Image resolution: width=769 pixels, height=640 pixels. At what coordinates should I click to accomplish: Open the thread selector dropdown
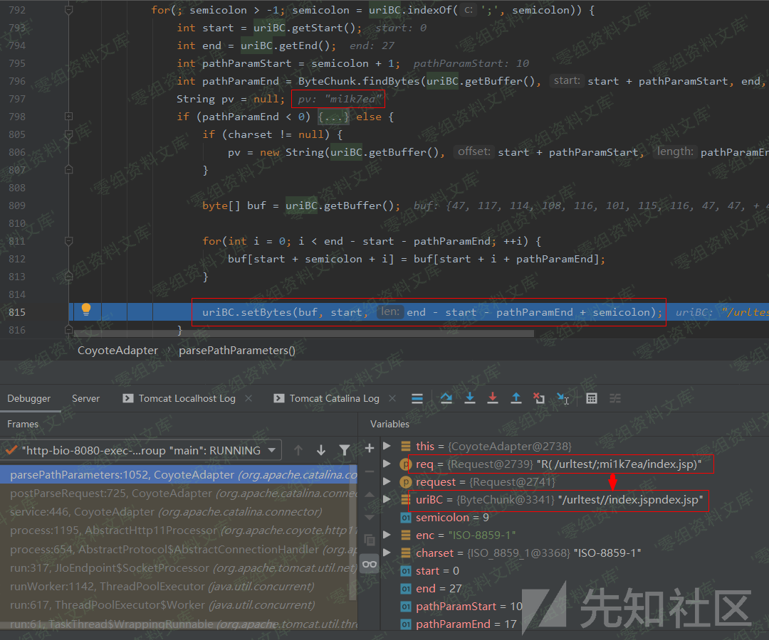271,450
